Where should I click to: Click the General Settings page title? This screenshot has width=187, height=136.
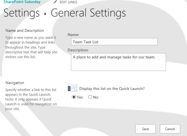(88, 13)
